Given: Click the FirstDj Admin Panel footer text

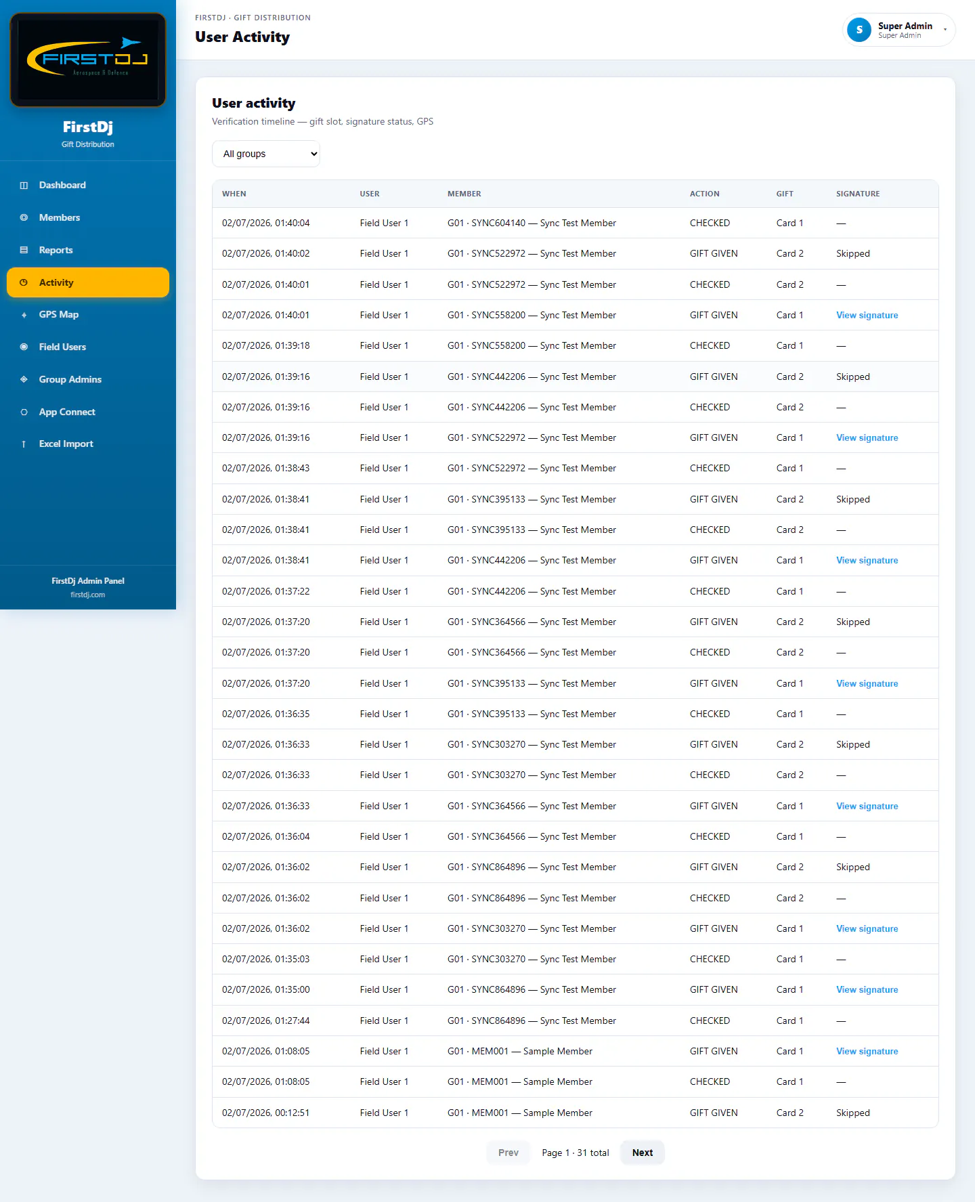Looking at the screenshot, I should 88,581.
